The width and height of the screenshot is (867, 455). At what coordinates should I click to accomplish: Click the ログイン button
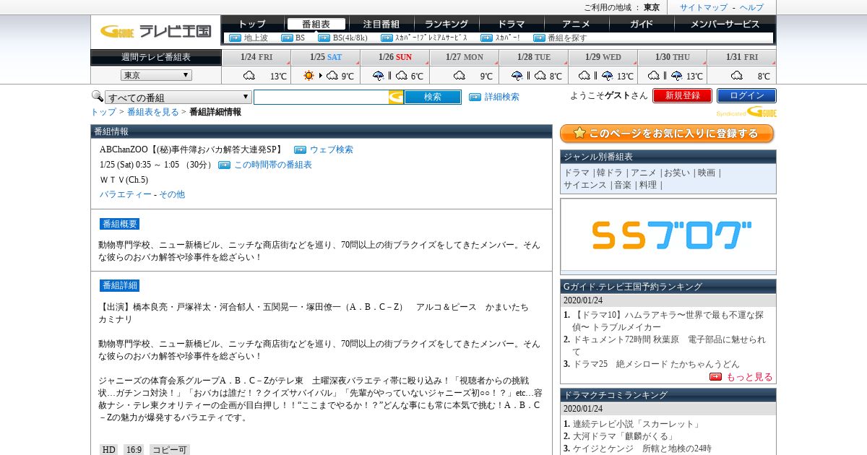tap(746, 95)
